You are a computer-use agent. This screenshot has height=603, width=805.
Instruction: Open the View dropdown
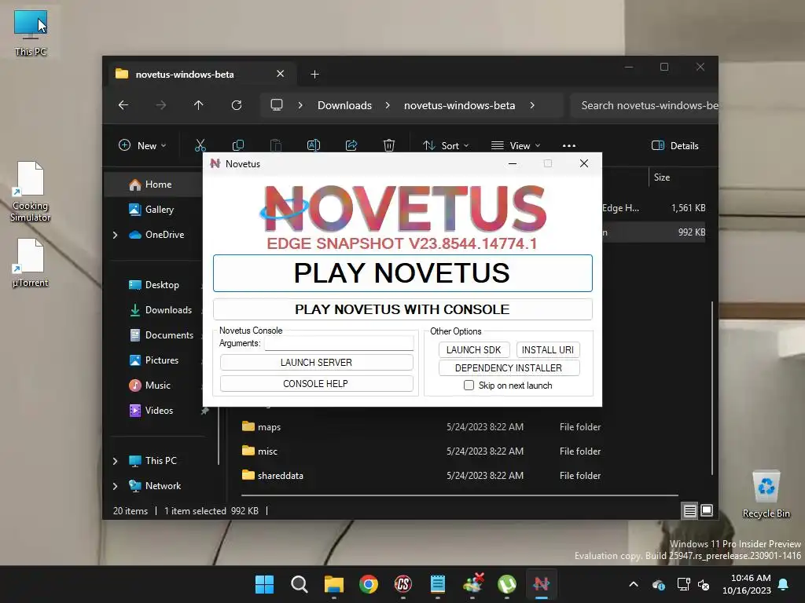pyautogui.click(x=516, y=145)
